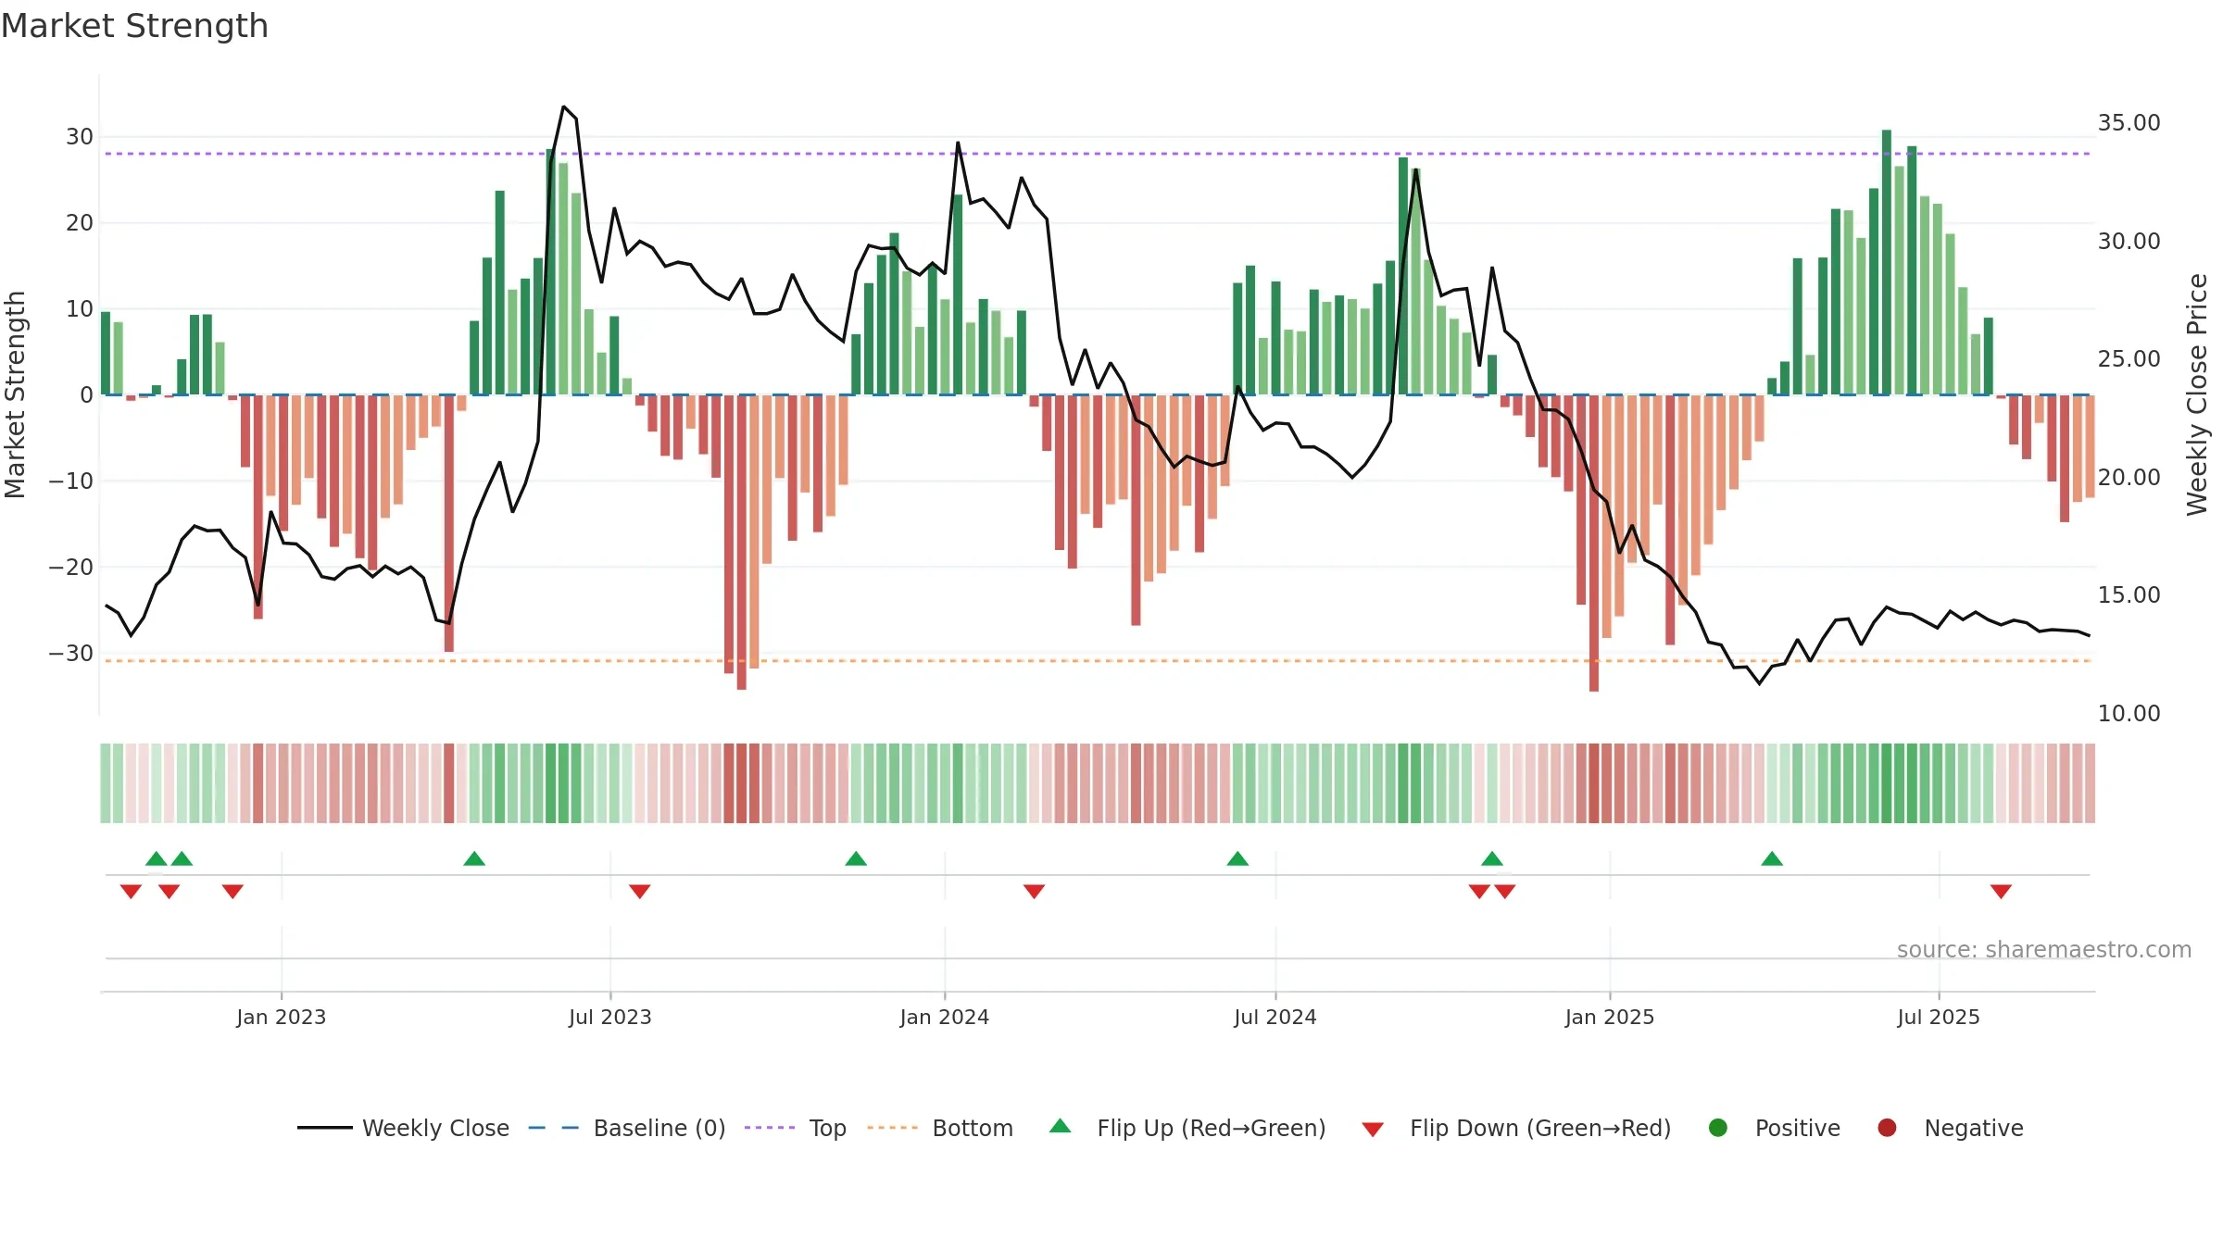The image size is (2223, 1250).
Task: Click the red Flip Down legend triangle icon
Action: click(x=1373, y=1130)
